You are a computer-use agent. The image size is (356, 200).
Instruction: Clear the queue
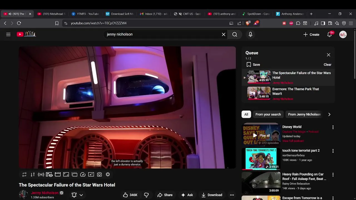[327, 65]
